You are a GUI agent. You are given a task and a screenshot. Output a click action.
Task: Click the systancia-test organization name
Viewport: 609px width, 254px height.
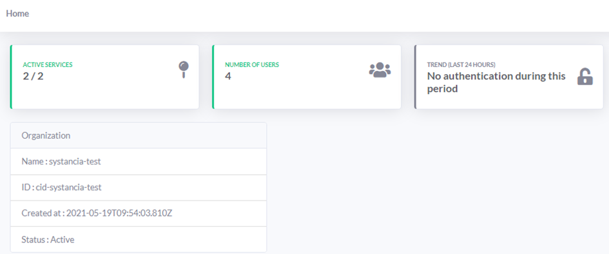75,162
